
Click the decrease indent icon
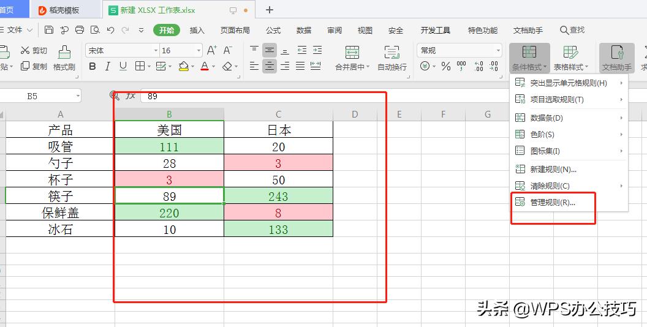pos(302,50)
